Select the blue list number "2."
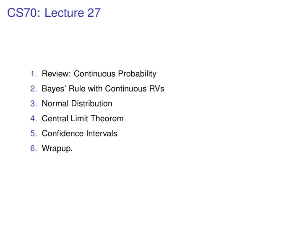 (34, 89)
